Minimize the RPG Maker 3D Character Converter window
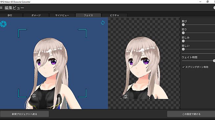 (200, 2)
